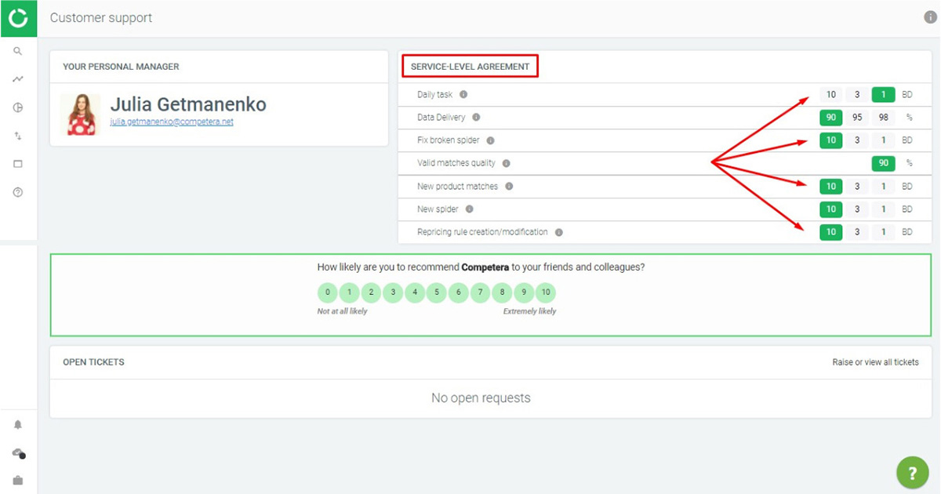Check notifications via the bell icon

click(19, 423)
